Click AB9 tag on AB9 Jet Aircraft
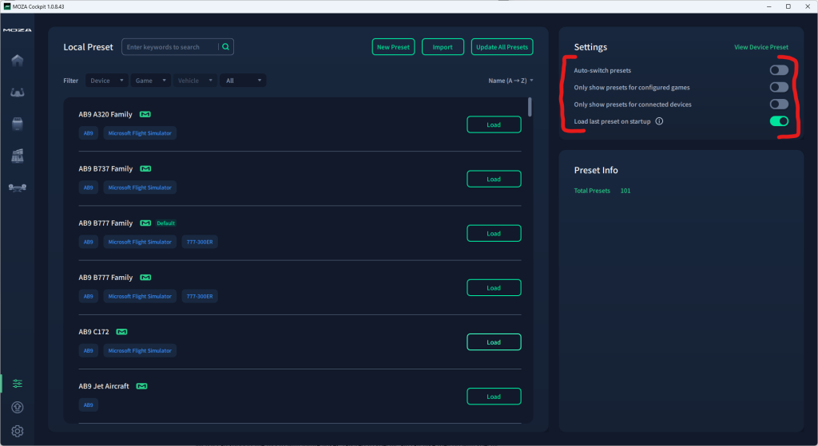This screenshot has width=818, height=446. 88,405
